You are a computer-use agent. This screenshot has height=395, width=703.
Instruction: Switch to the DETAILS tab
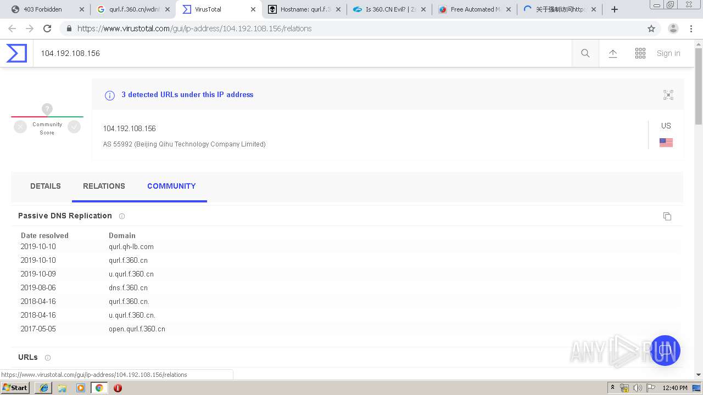pyautogui.click(x=46, y=186)
